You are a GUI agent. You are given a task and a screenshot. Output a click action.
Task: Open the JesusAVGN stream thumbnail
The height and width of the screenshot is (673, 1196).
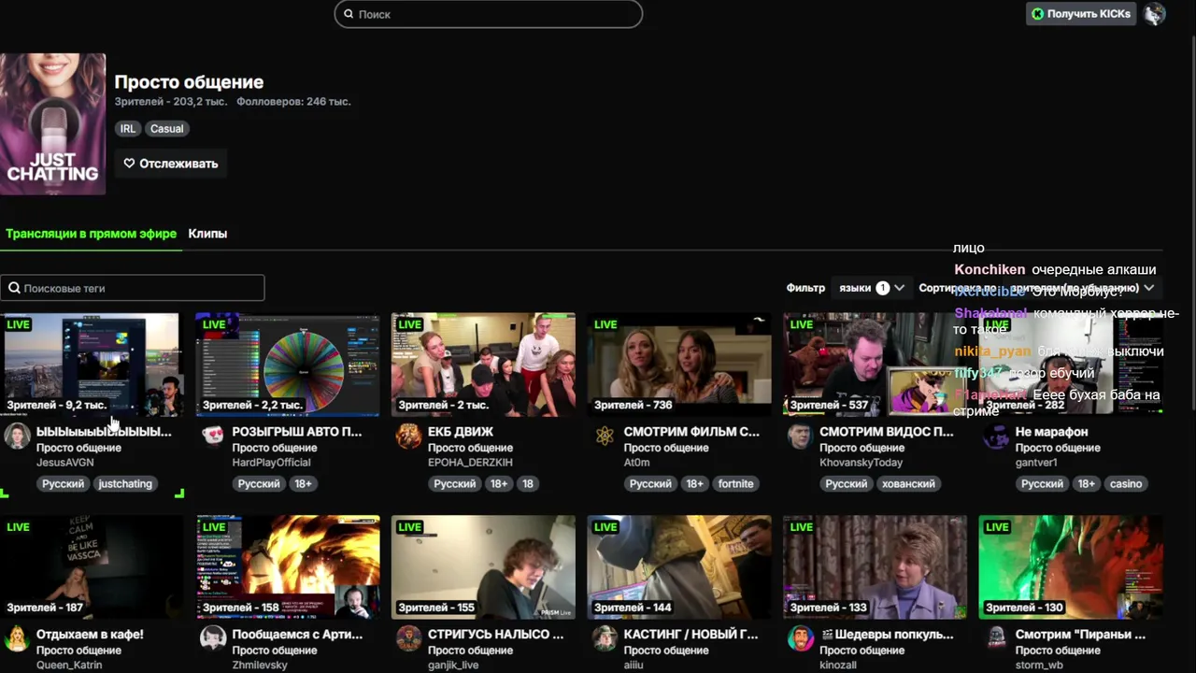coord(92,365)
